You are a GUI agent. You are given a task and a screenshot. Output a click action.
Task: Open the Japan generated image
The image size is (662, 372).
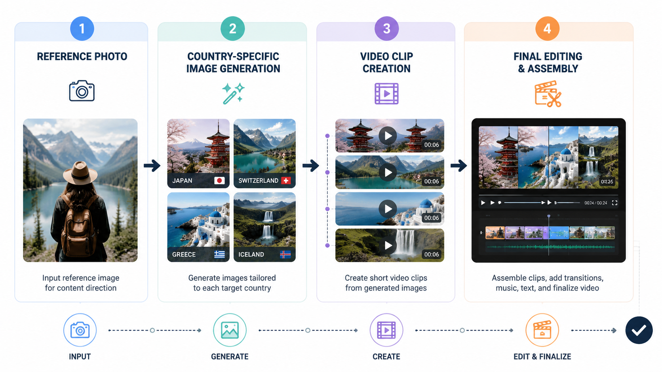[x=198, y=153]
